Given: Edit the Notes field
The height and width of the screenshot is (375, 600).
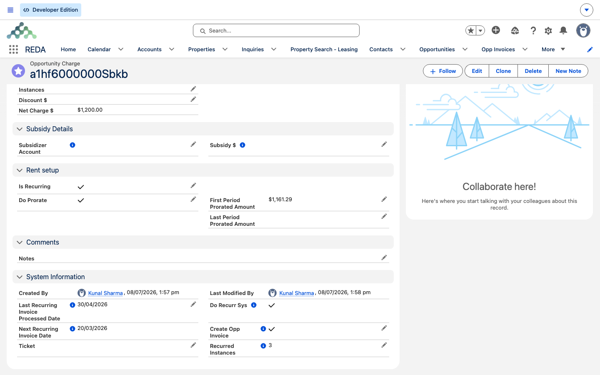Looking at the screenshot, I should (x=384, y=257).
